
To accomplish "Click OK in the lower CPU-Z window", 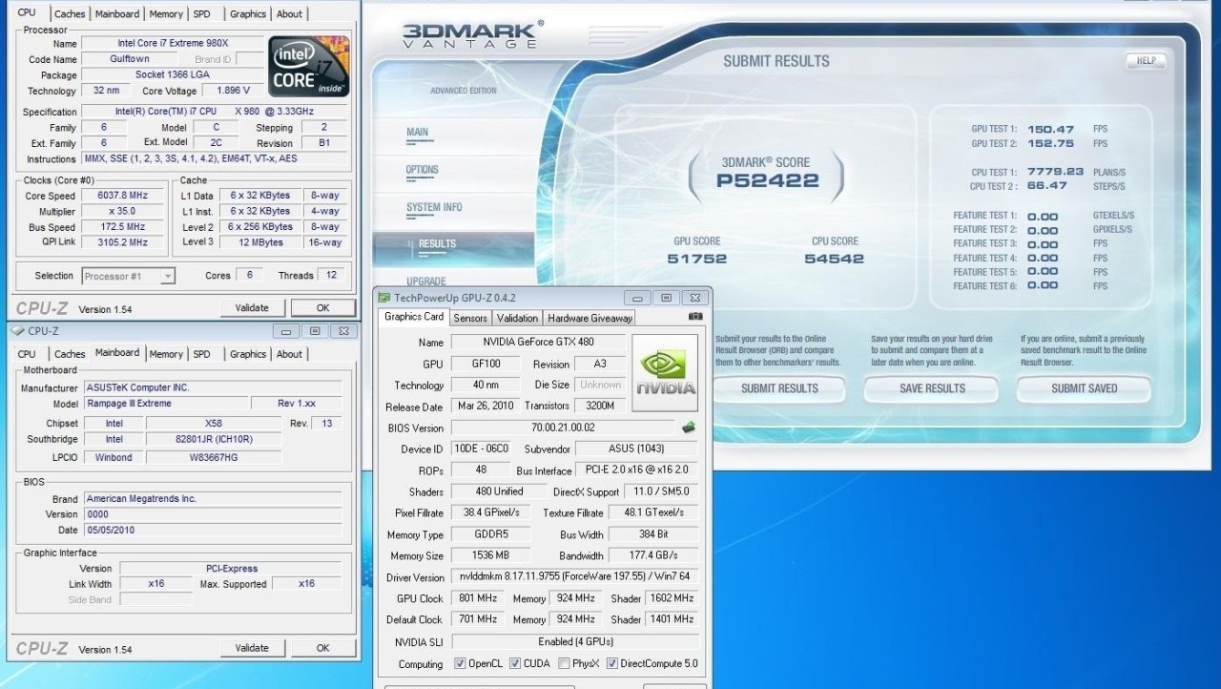I will pyautogui.click(x=322, y=648).
